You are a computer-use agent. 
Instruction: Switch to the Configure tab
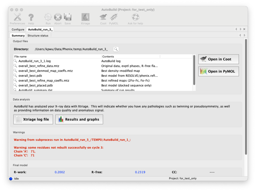(x=18, y=29)
